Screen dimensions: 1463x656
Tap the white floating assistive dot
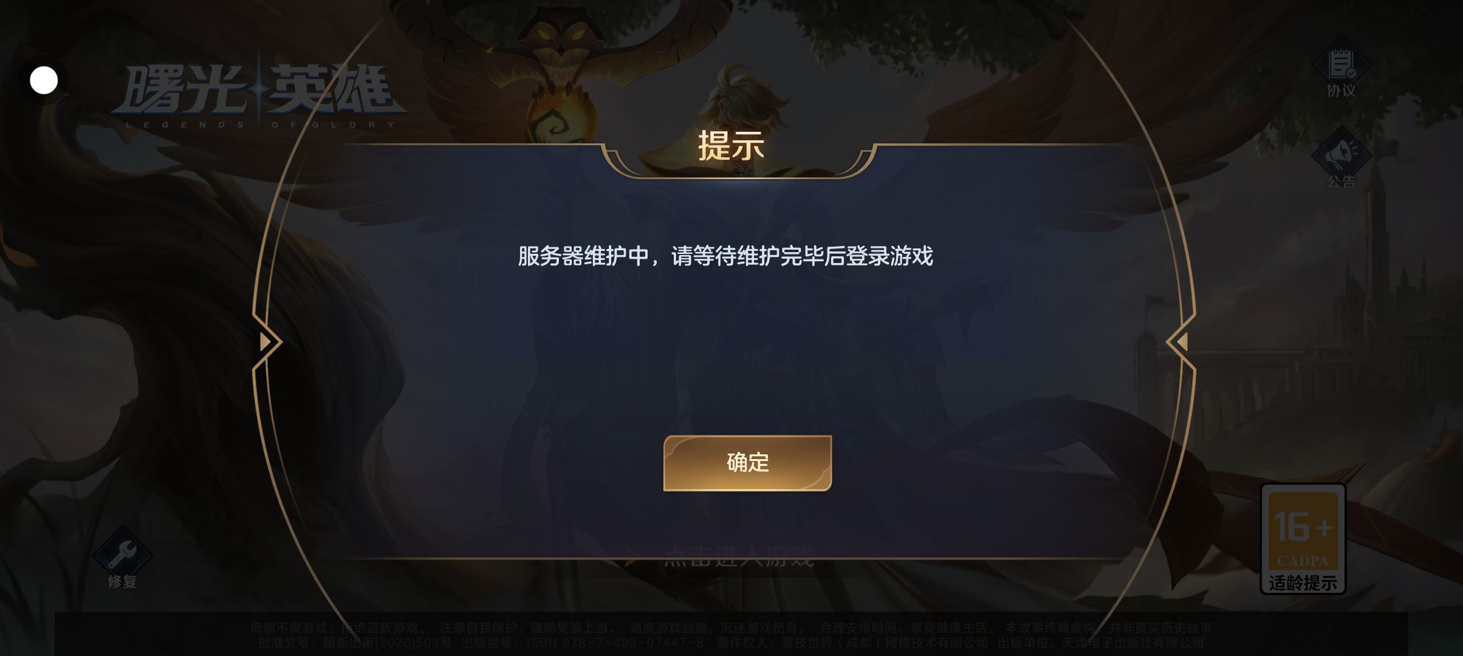[44, 80]
